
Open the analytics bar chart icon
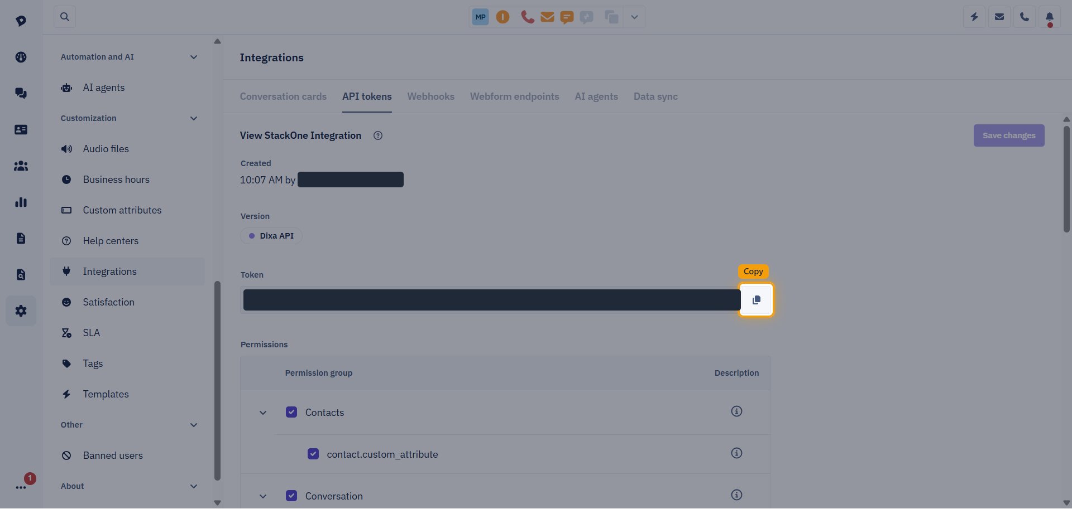tap(21, 202)
